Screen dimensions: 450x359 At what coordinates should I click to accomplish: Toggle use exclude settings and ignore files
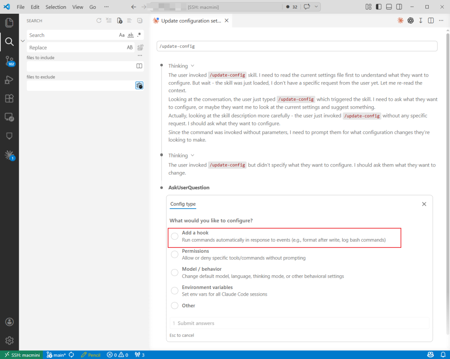[139, 85]
